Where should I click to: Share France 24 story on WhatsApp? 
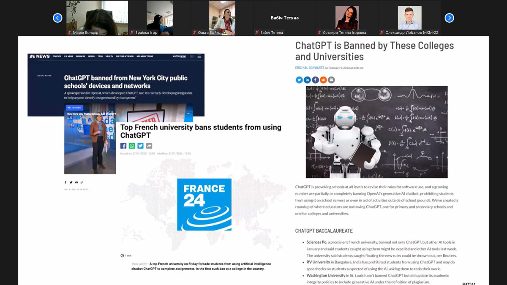pyautogui.click(x=132, y=146)
